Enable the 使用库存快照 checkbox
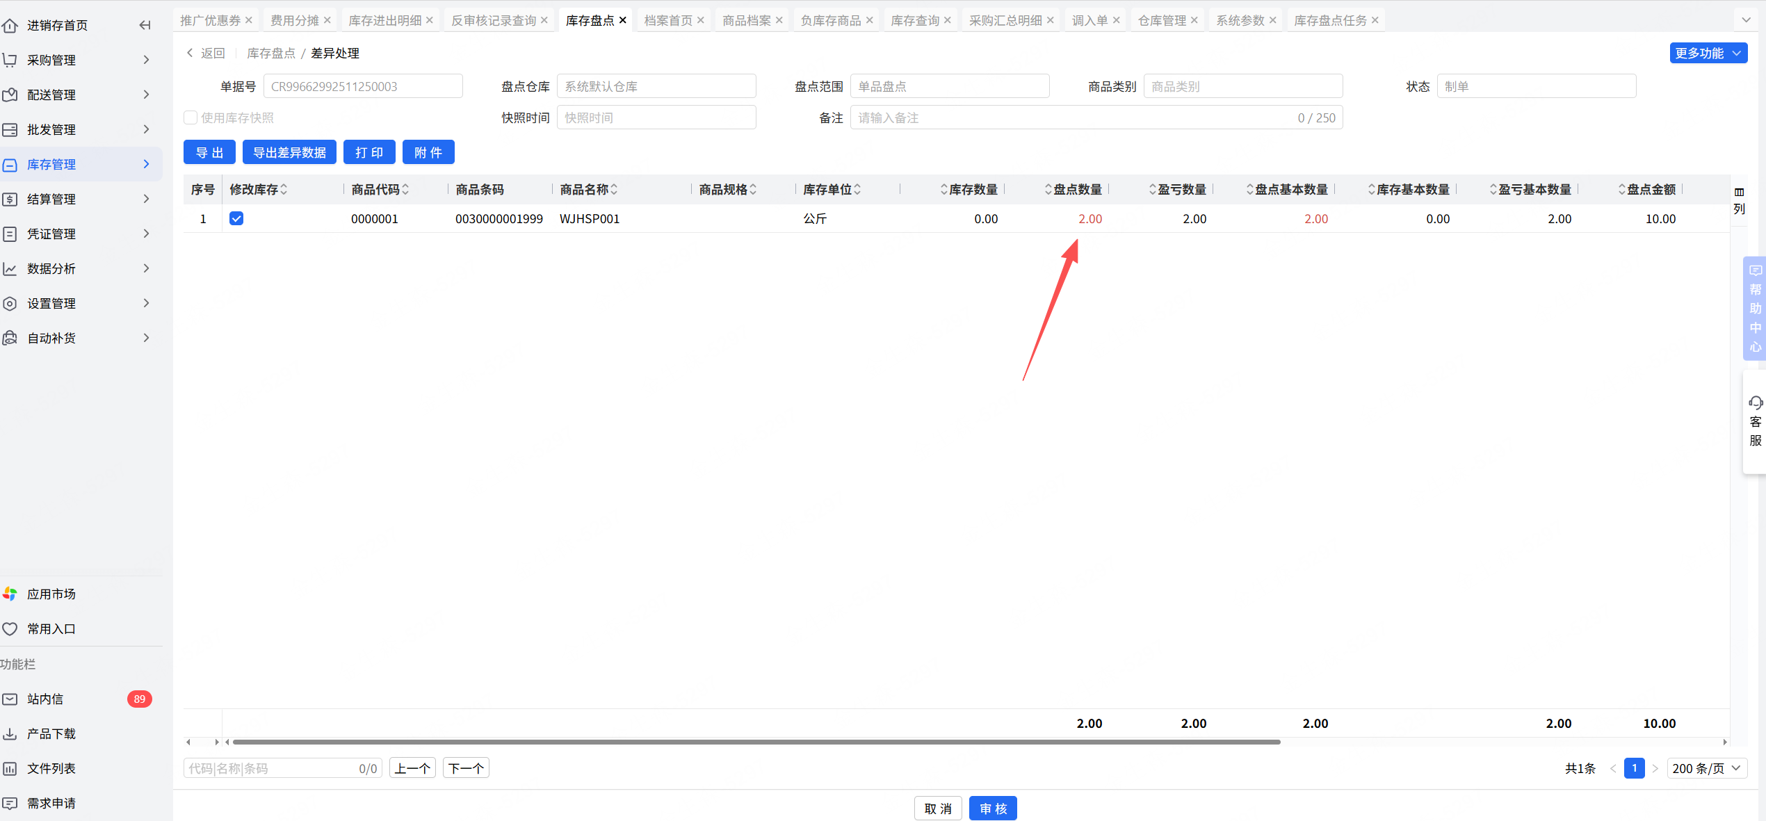This screenshot has height=821, width=1766. click(x=191, y=117)
